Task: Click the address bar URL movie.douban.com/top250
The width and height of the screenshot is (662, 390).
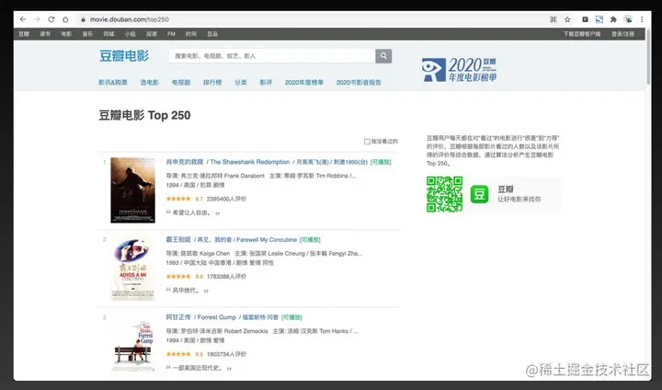Action: [130, 19]
